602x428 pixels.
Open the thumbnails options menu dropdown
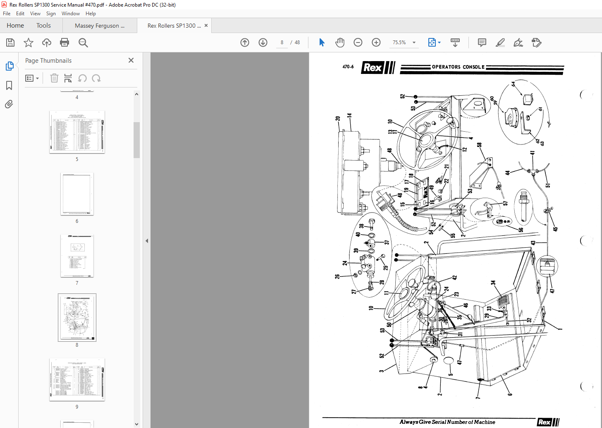tap(32, 78)
